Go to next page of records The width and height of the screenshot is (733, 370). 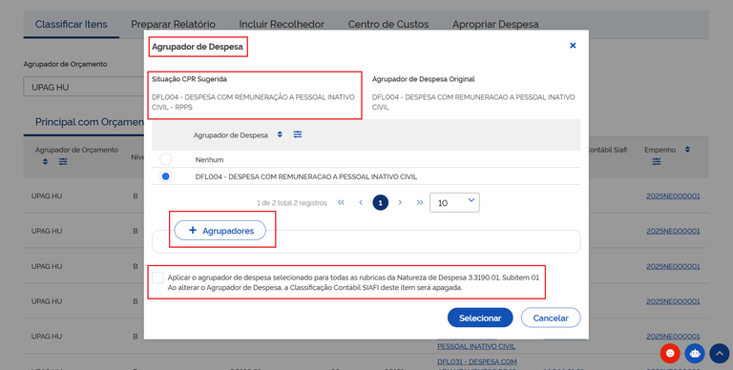(400, 202)
